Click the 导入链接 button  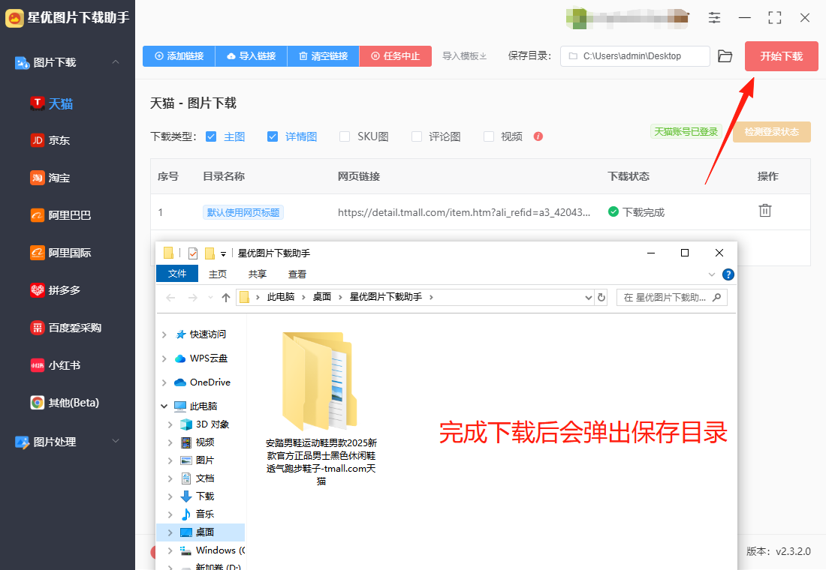tap(252, 56)
